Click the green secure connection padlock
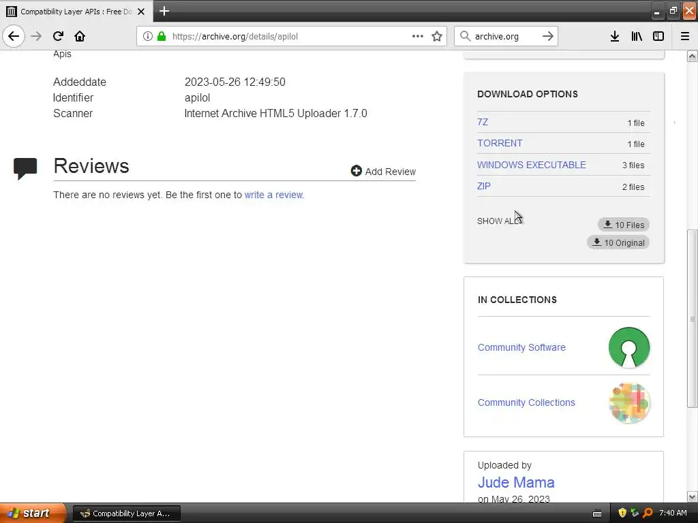698x523 pixels. click(x=162, y=36)
